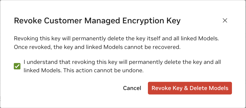Toggle the 'I understand' confirmation checkbox
246x108 pixels.
[x=17, y=66]
